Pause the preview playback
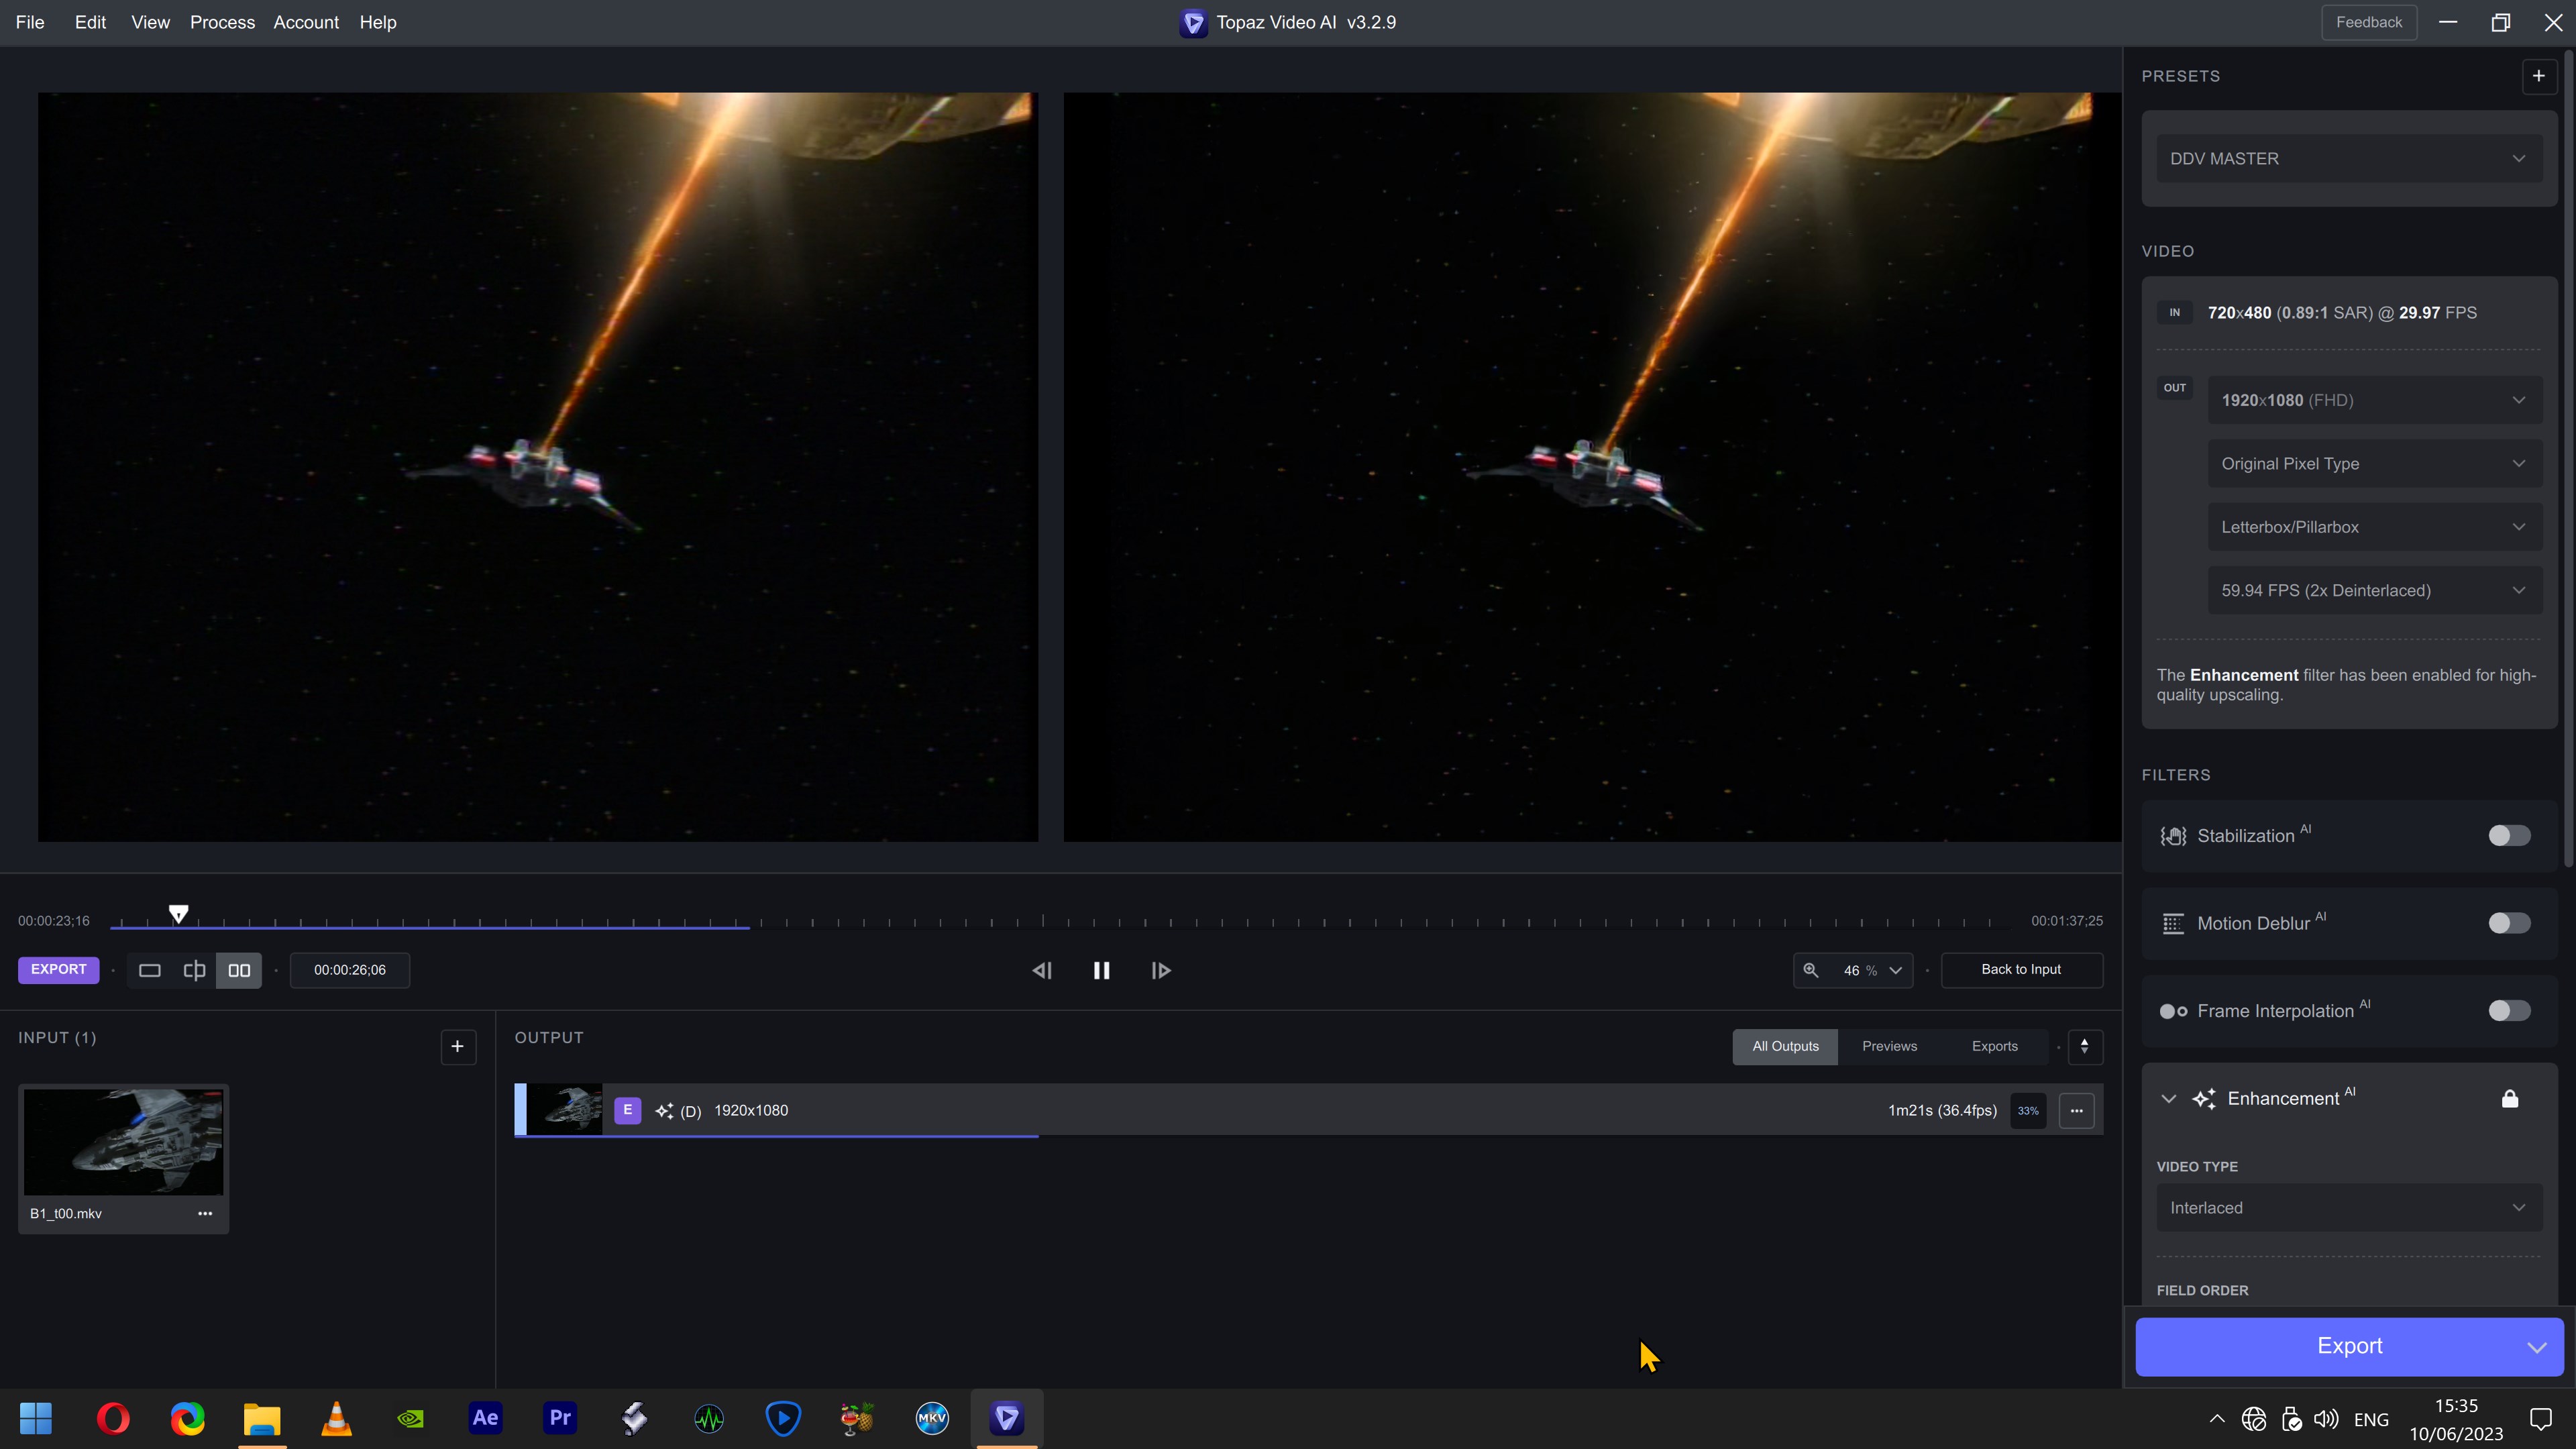The height and width of the screenshot is (1449, 2576). [1101, 970]
